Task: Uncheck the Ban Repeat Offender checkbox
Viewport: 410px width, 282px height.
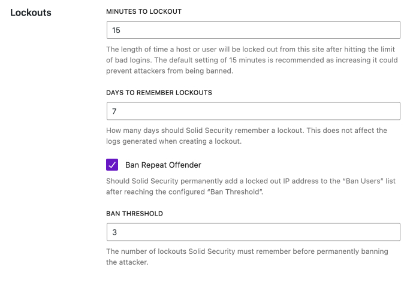Action: click(112, 165)
